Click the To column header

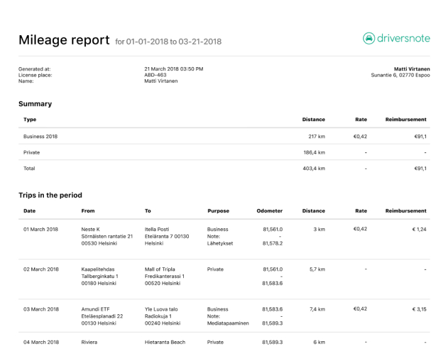[x=147, y=211]
